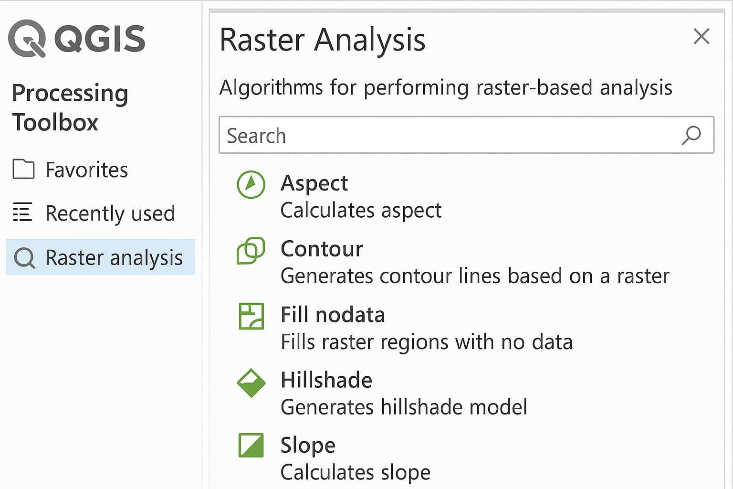Close the Raster Analysis panel
Image resolution: width=733 pixels, height=489 pixels.
coord(701,36)
